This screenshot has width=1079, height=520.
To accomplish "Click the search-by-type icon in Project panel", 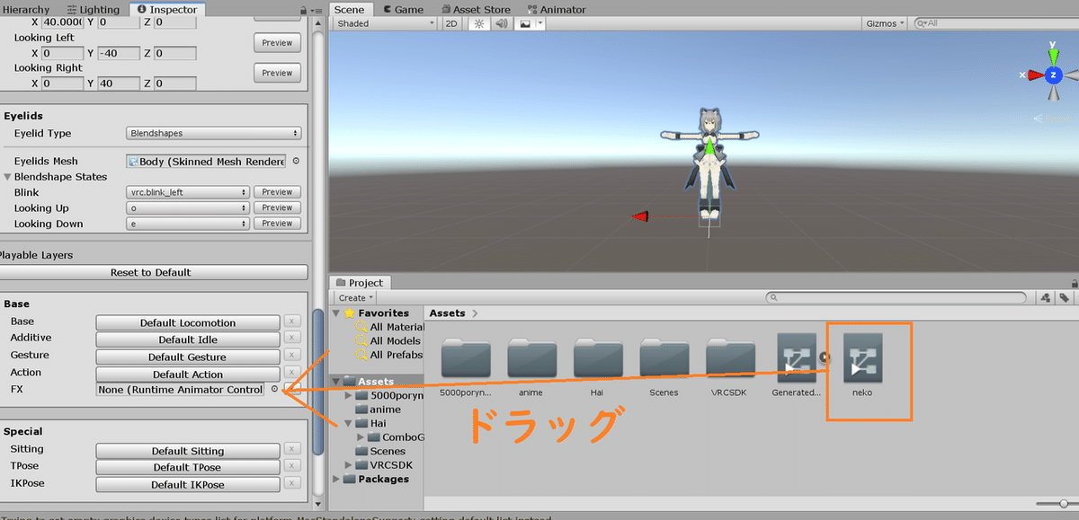I will point(1046,297).
